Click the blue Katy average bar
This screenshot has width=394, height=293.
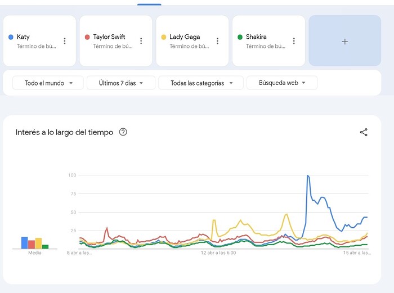point(24,242)
